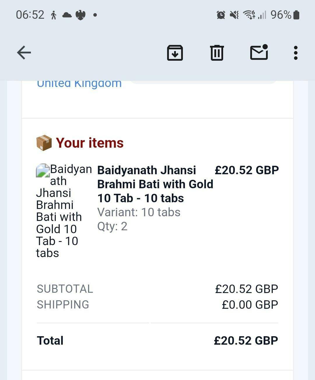
Task: Tap the Baidyanath Jhansi Brahmi Bati title
Action: (x=155, y=184)
